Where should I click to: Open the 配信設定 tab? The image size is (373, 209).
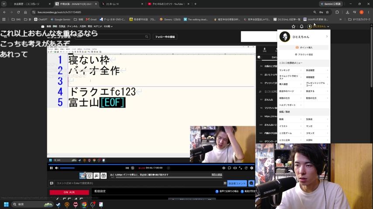tap(100, 191)
